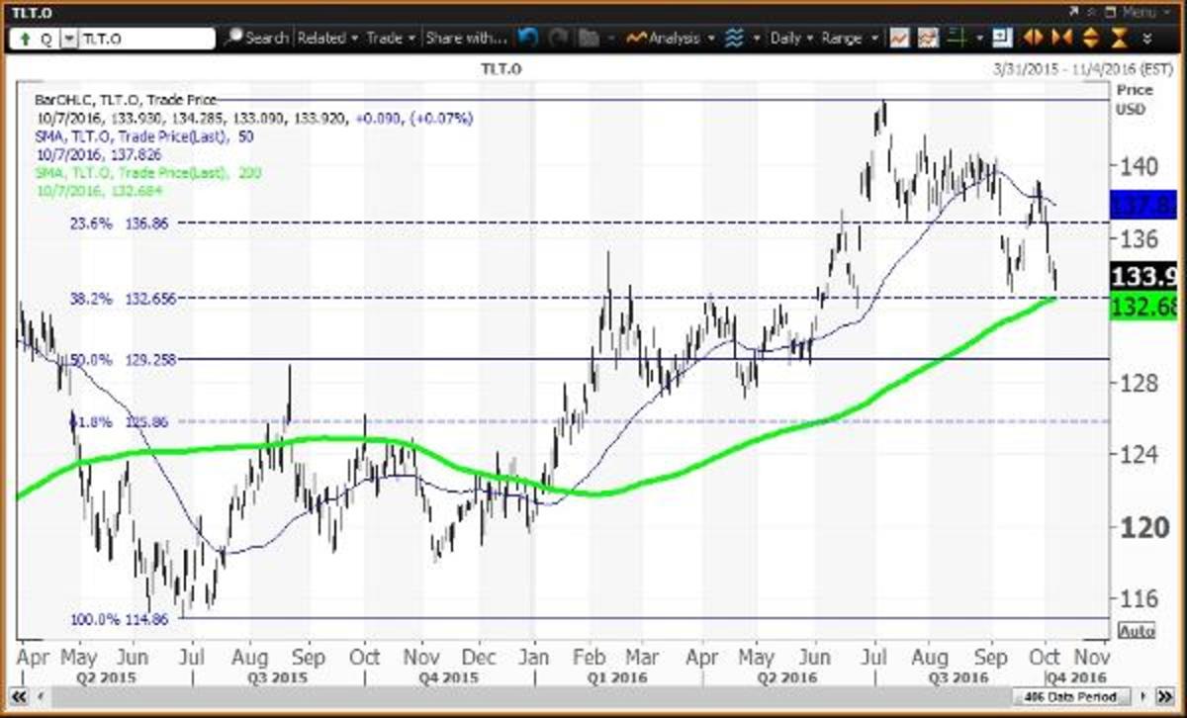Image resolution: width=1187 pixels, height=718 pixels.
Task: Expand the quote type dropdown beside Q
Action: coord(68,39)
